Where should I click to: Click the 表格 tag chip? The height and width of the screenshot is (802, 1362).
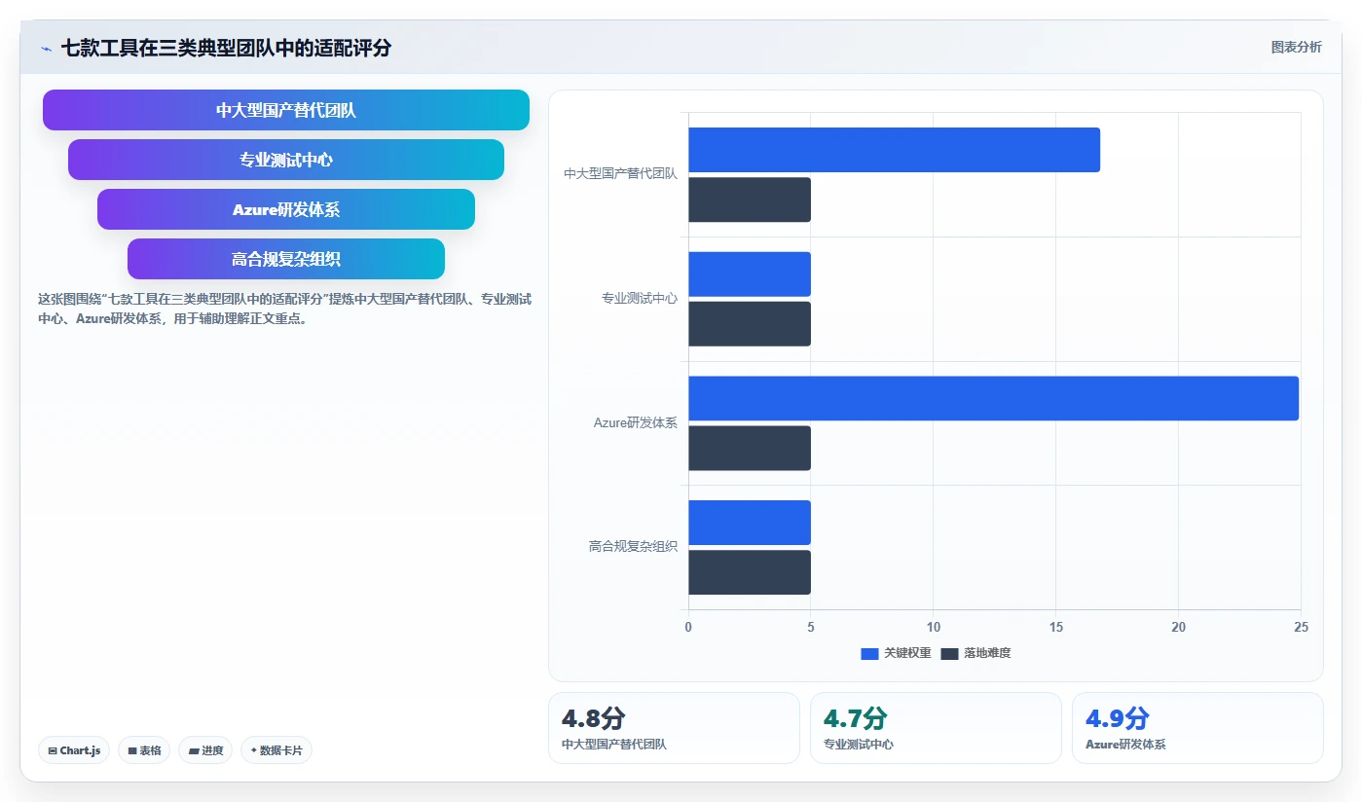[144, 750]
